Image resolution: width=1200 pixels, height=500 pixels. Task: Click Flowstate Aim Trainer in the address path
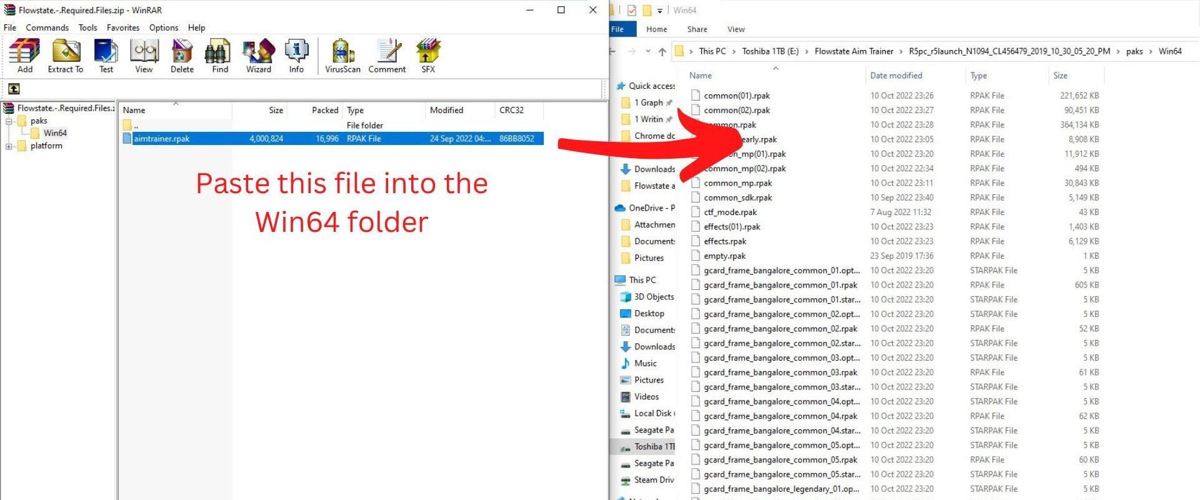tap(854, 51)
